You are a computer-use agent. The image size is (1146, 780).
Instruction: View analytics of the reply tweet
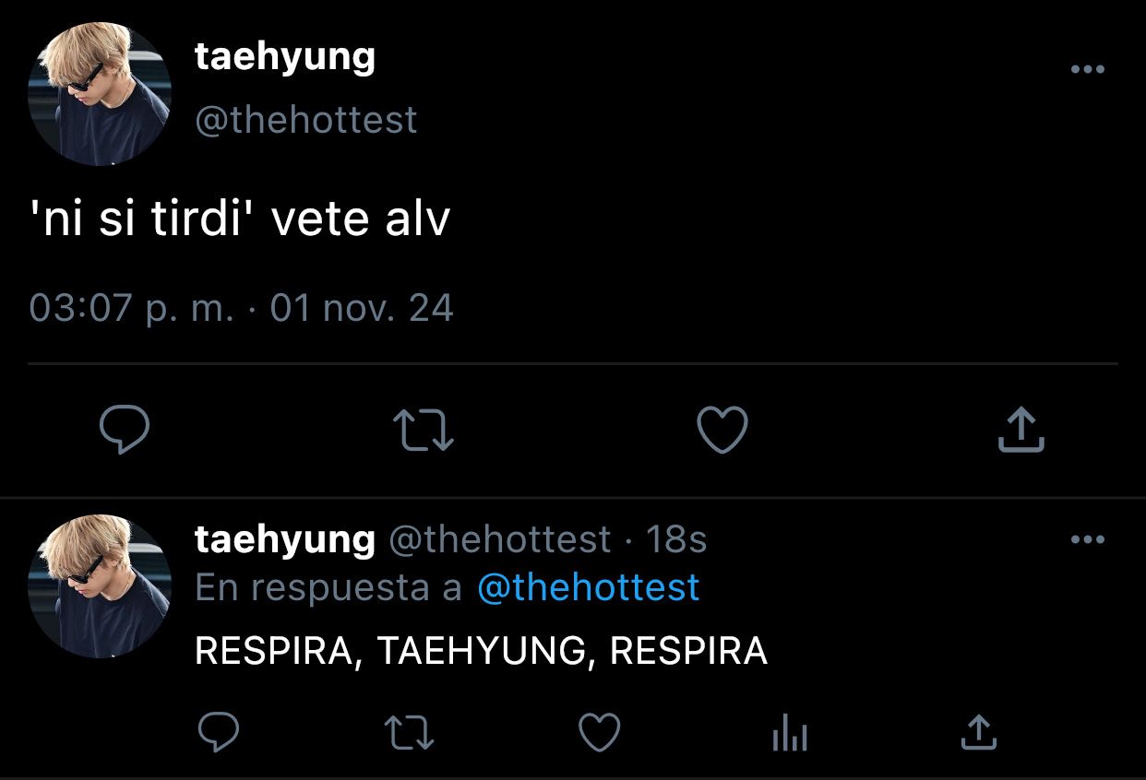coord(789,735)
